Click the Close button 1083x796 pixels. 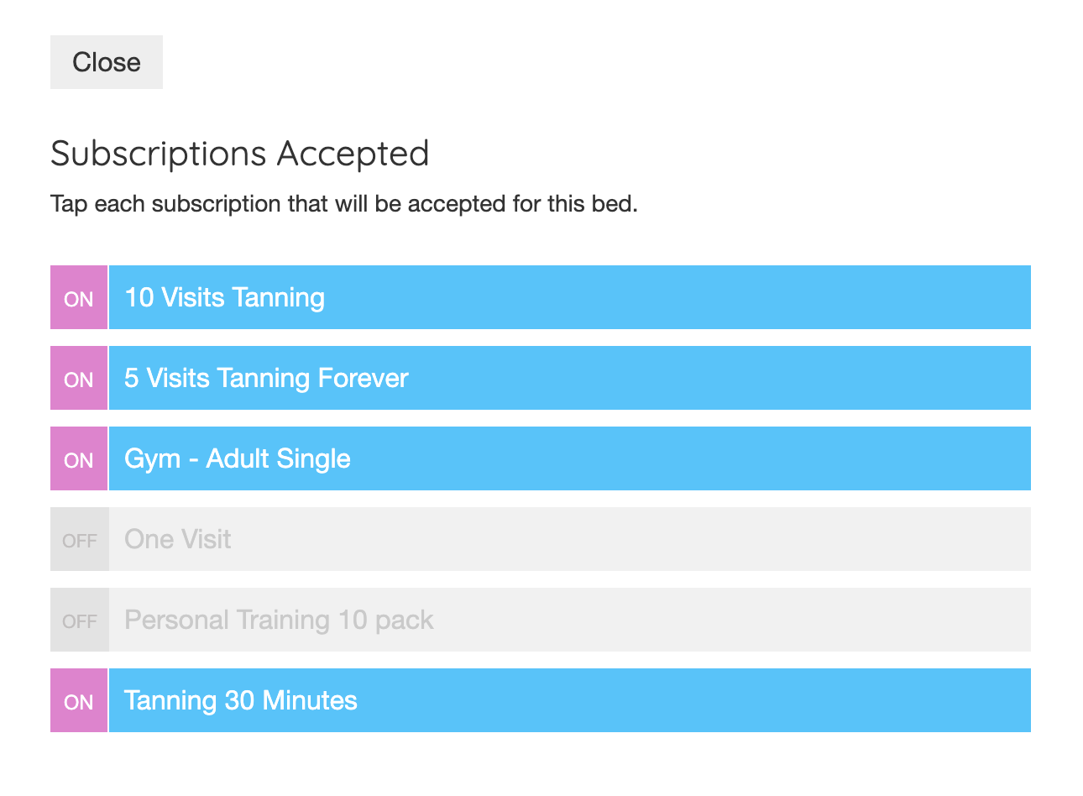pyautogui.click(x=107, y=62)
